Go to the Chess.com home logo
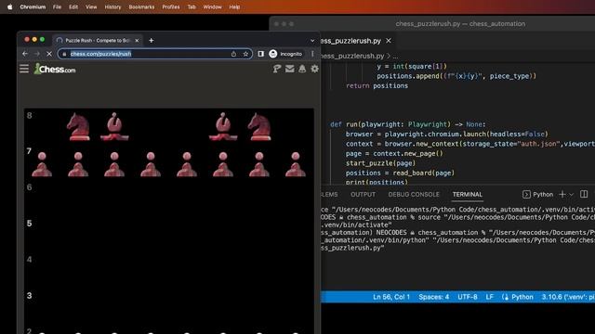 click(x=55, y=69)
